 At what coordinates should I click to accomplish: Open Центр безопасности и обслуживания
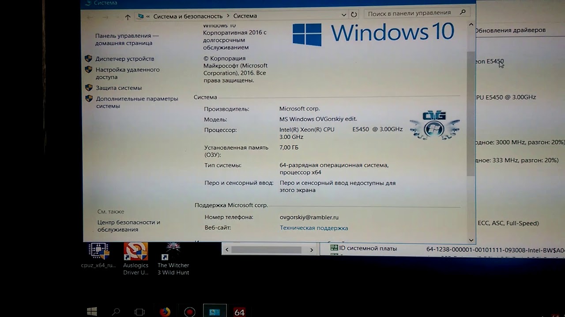click(128, 226)
